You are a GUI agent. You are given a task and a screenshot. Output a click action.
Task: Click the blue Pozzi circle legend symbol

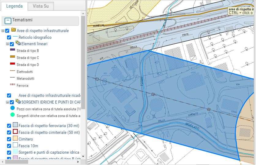[13, 108]
